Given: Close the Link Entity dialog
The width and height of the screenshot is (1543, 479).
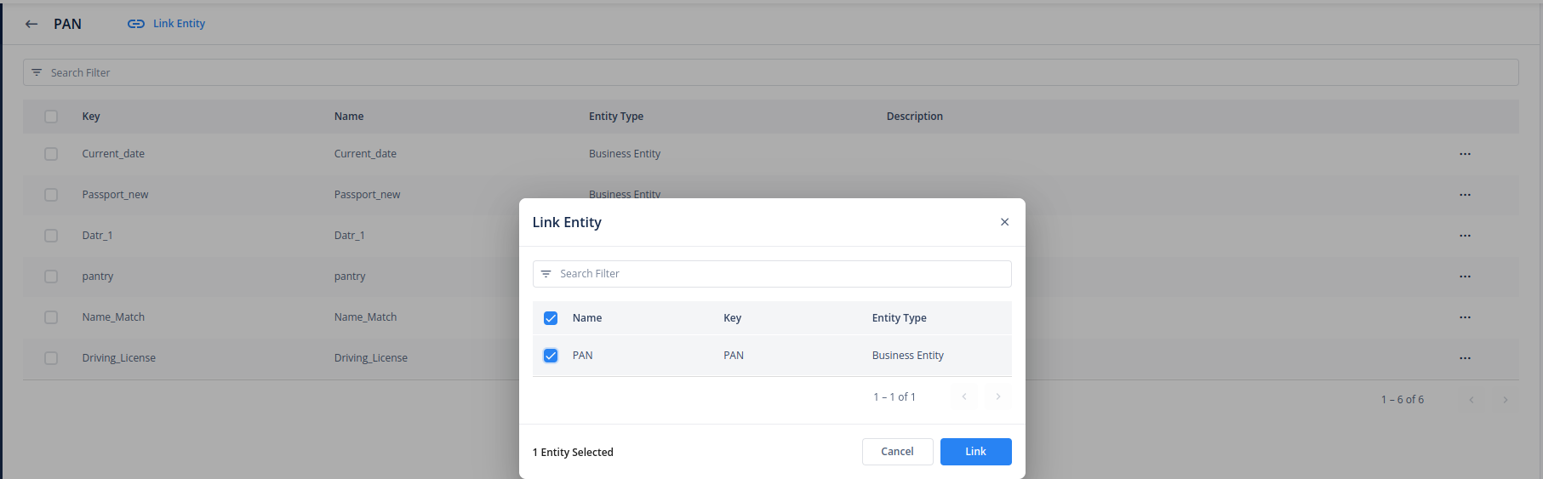Looking at the screenshot, I should click(x=1004, y=222).
